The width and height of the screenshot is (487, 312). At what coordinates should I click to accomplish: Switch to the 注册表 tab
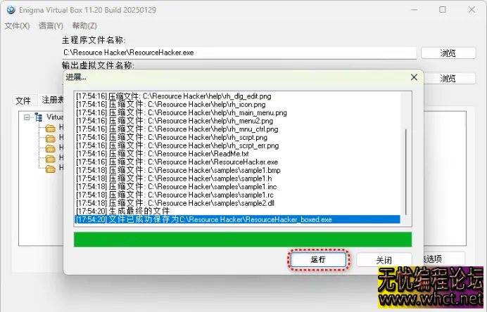coord(52,100)
